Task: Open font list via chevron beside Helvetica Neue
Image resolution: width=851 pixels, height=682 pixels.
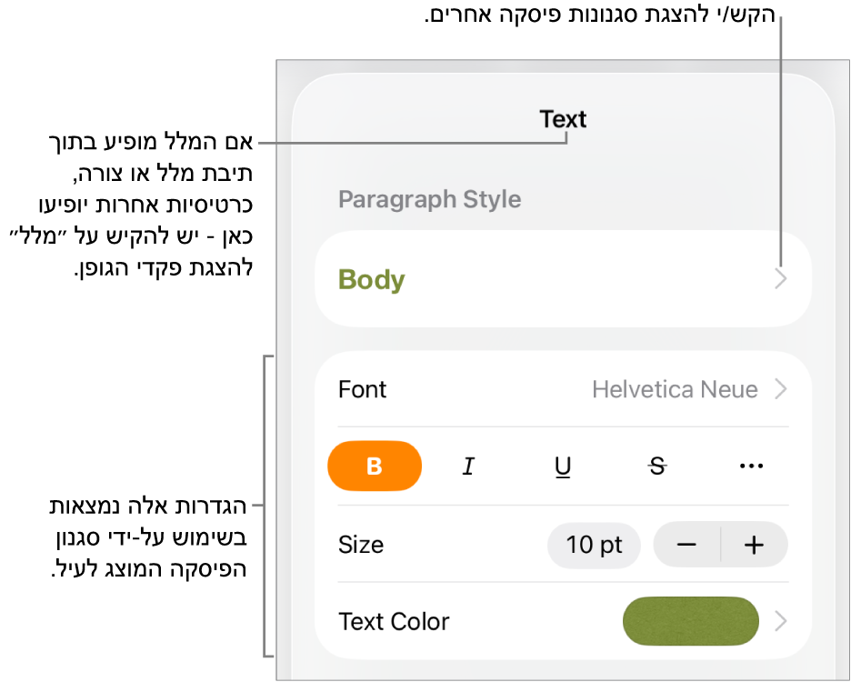Action: coord(780,390)
